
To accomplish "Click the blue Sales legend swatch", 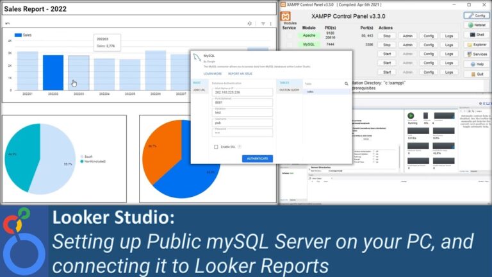I will click(x=18, y=35).
